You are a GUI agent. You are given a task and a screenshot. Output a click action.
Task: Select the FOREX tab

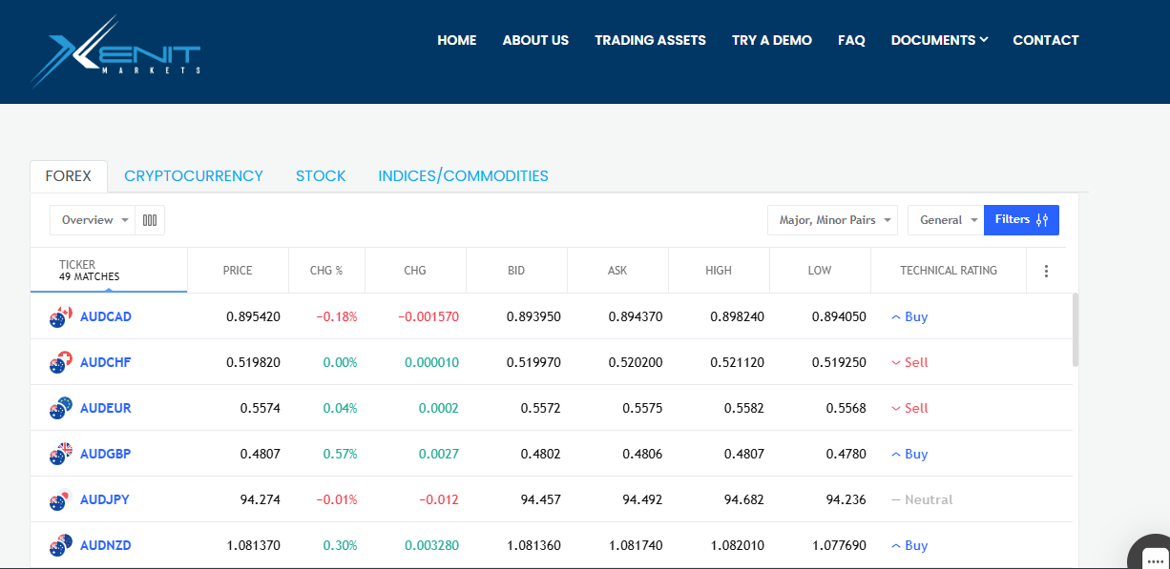click(69, 176)
